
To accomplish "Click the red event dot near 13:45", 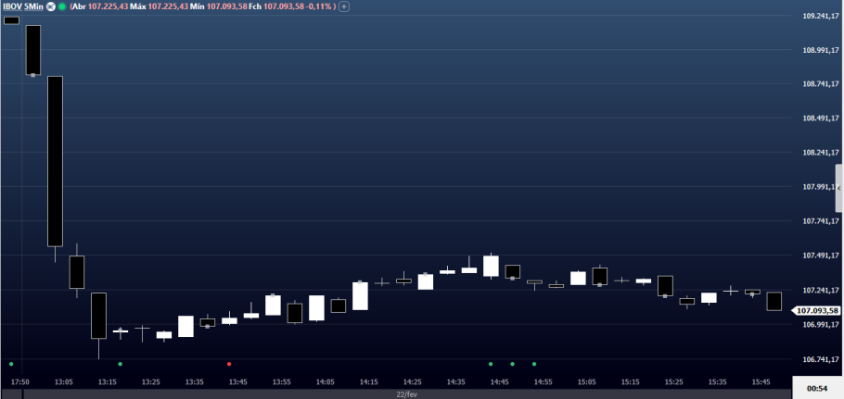I will coord(228,364).
